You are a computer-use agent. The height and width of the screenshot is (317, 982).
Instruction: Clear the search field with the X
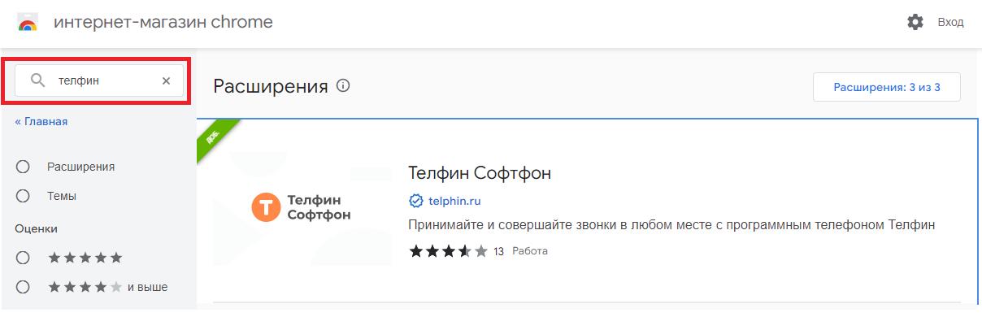pos(166,80)
